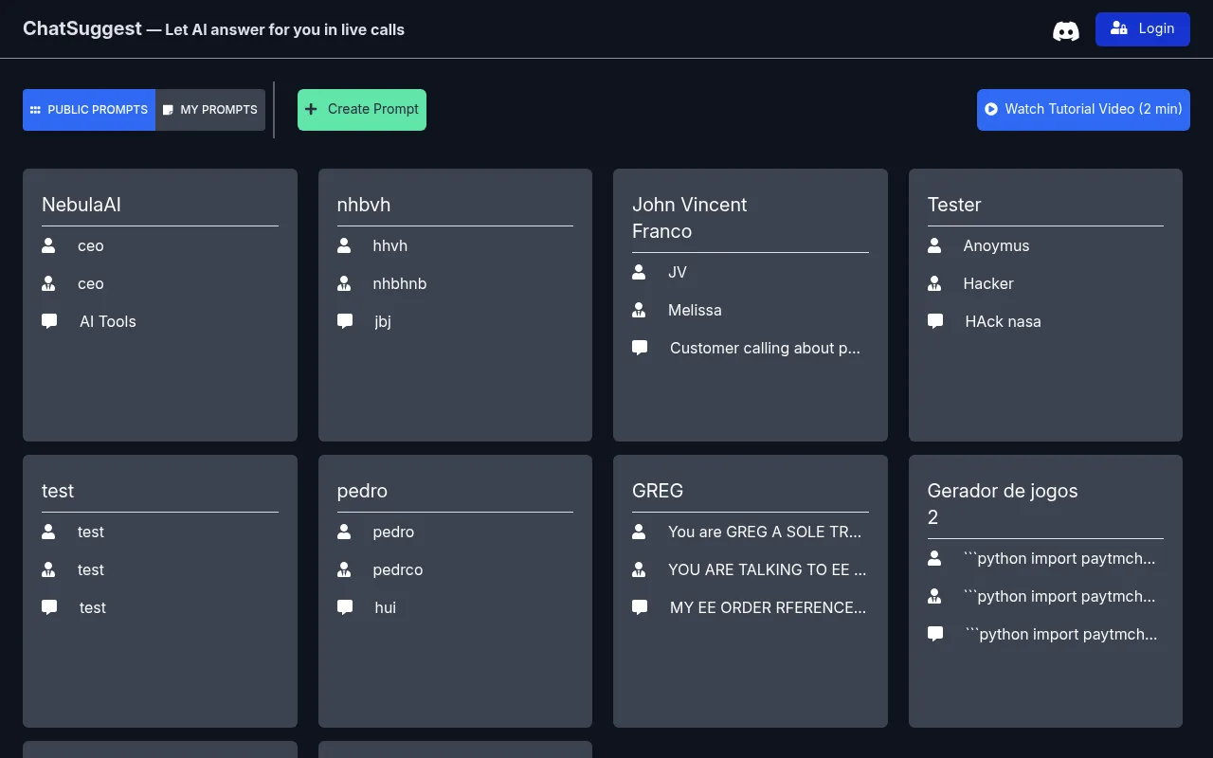Click the chat bubble icon beside hui
The height and width of the screenshot is (758, 1213).
tap(345, 607)
